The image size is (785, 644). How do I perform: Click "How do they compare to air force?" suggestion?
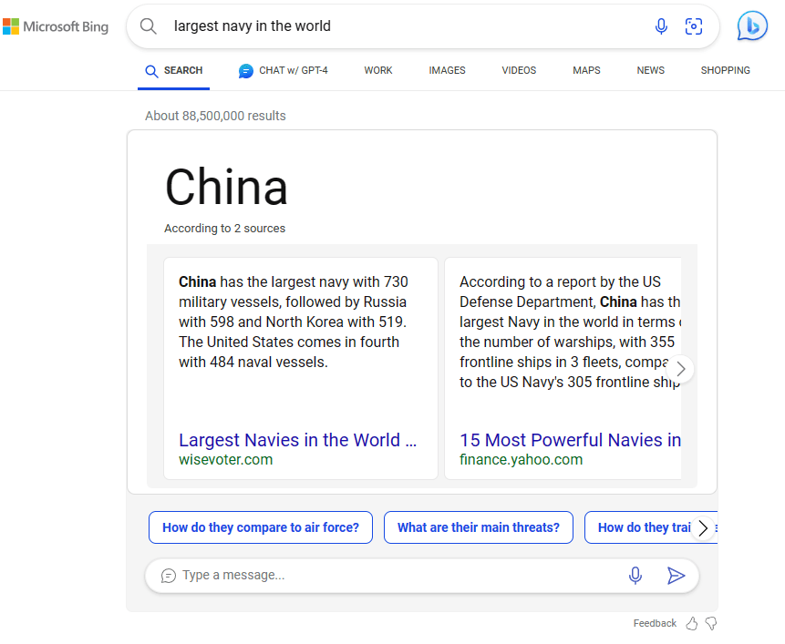261,527
